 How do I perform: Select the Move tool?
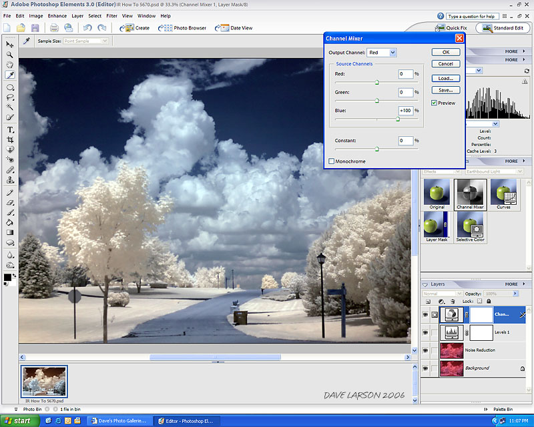point(10,45)
